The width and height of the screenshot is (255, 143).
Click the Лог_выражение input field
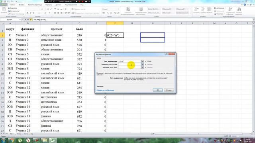[x=129, y=61]
